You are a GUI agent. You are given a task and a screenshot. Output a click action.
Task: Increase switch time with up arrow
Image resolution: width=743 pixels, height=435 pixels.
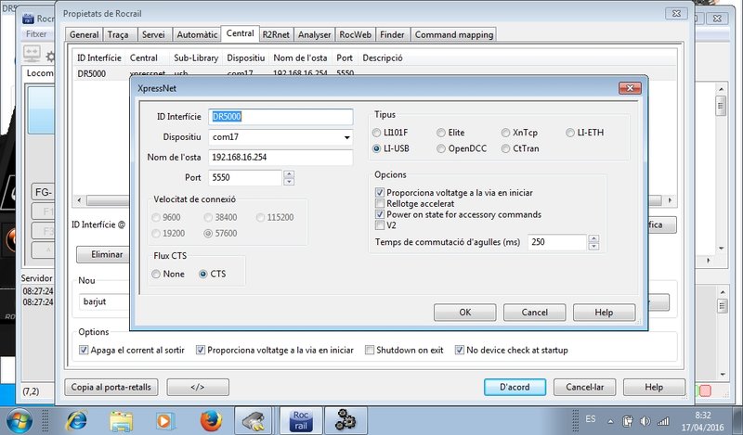pos(593,238)
